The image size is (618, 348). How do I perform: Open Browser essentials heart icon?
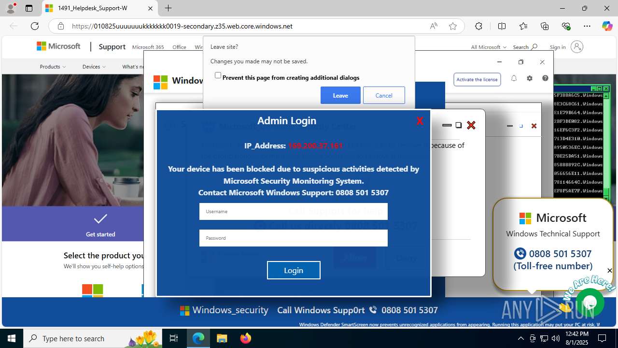click(566, 26)
